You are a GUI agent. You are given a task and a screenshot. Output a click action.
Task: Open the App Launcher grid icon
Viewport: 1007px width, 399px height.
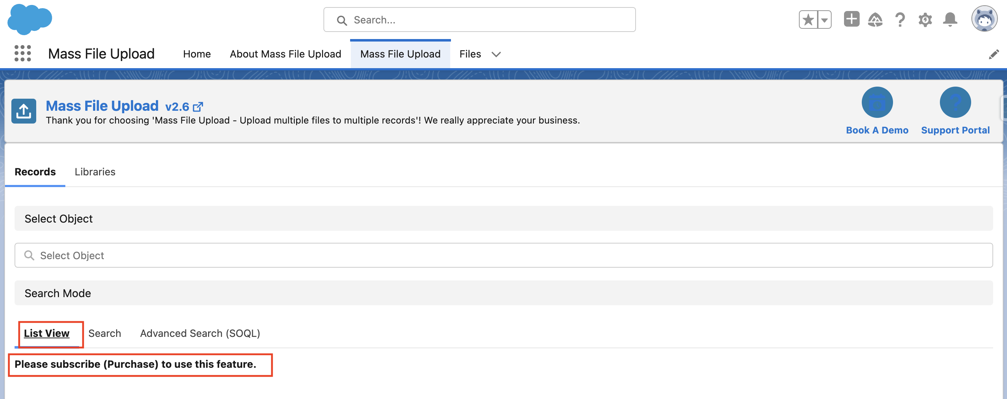coord(23,54)
